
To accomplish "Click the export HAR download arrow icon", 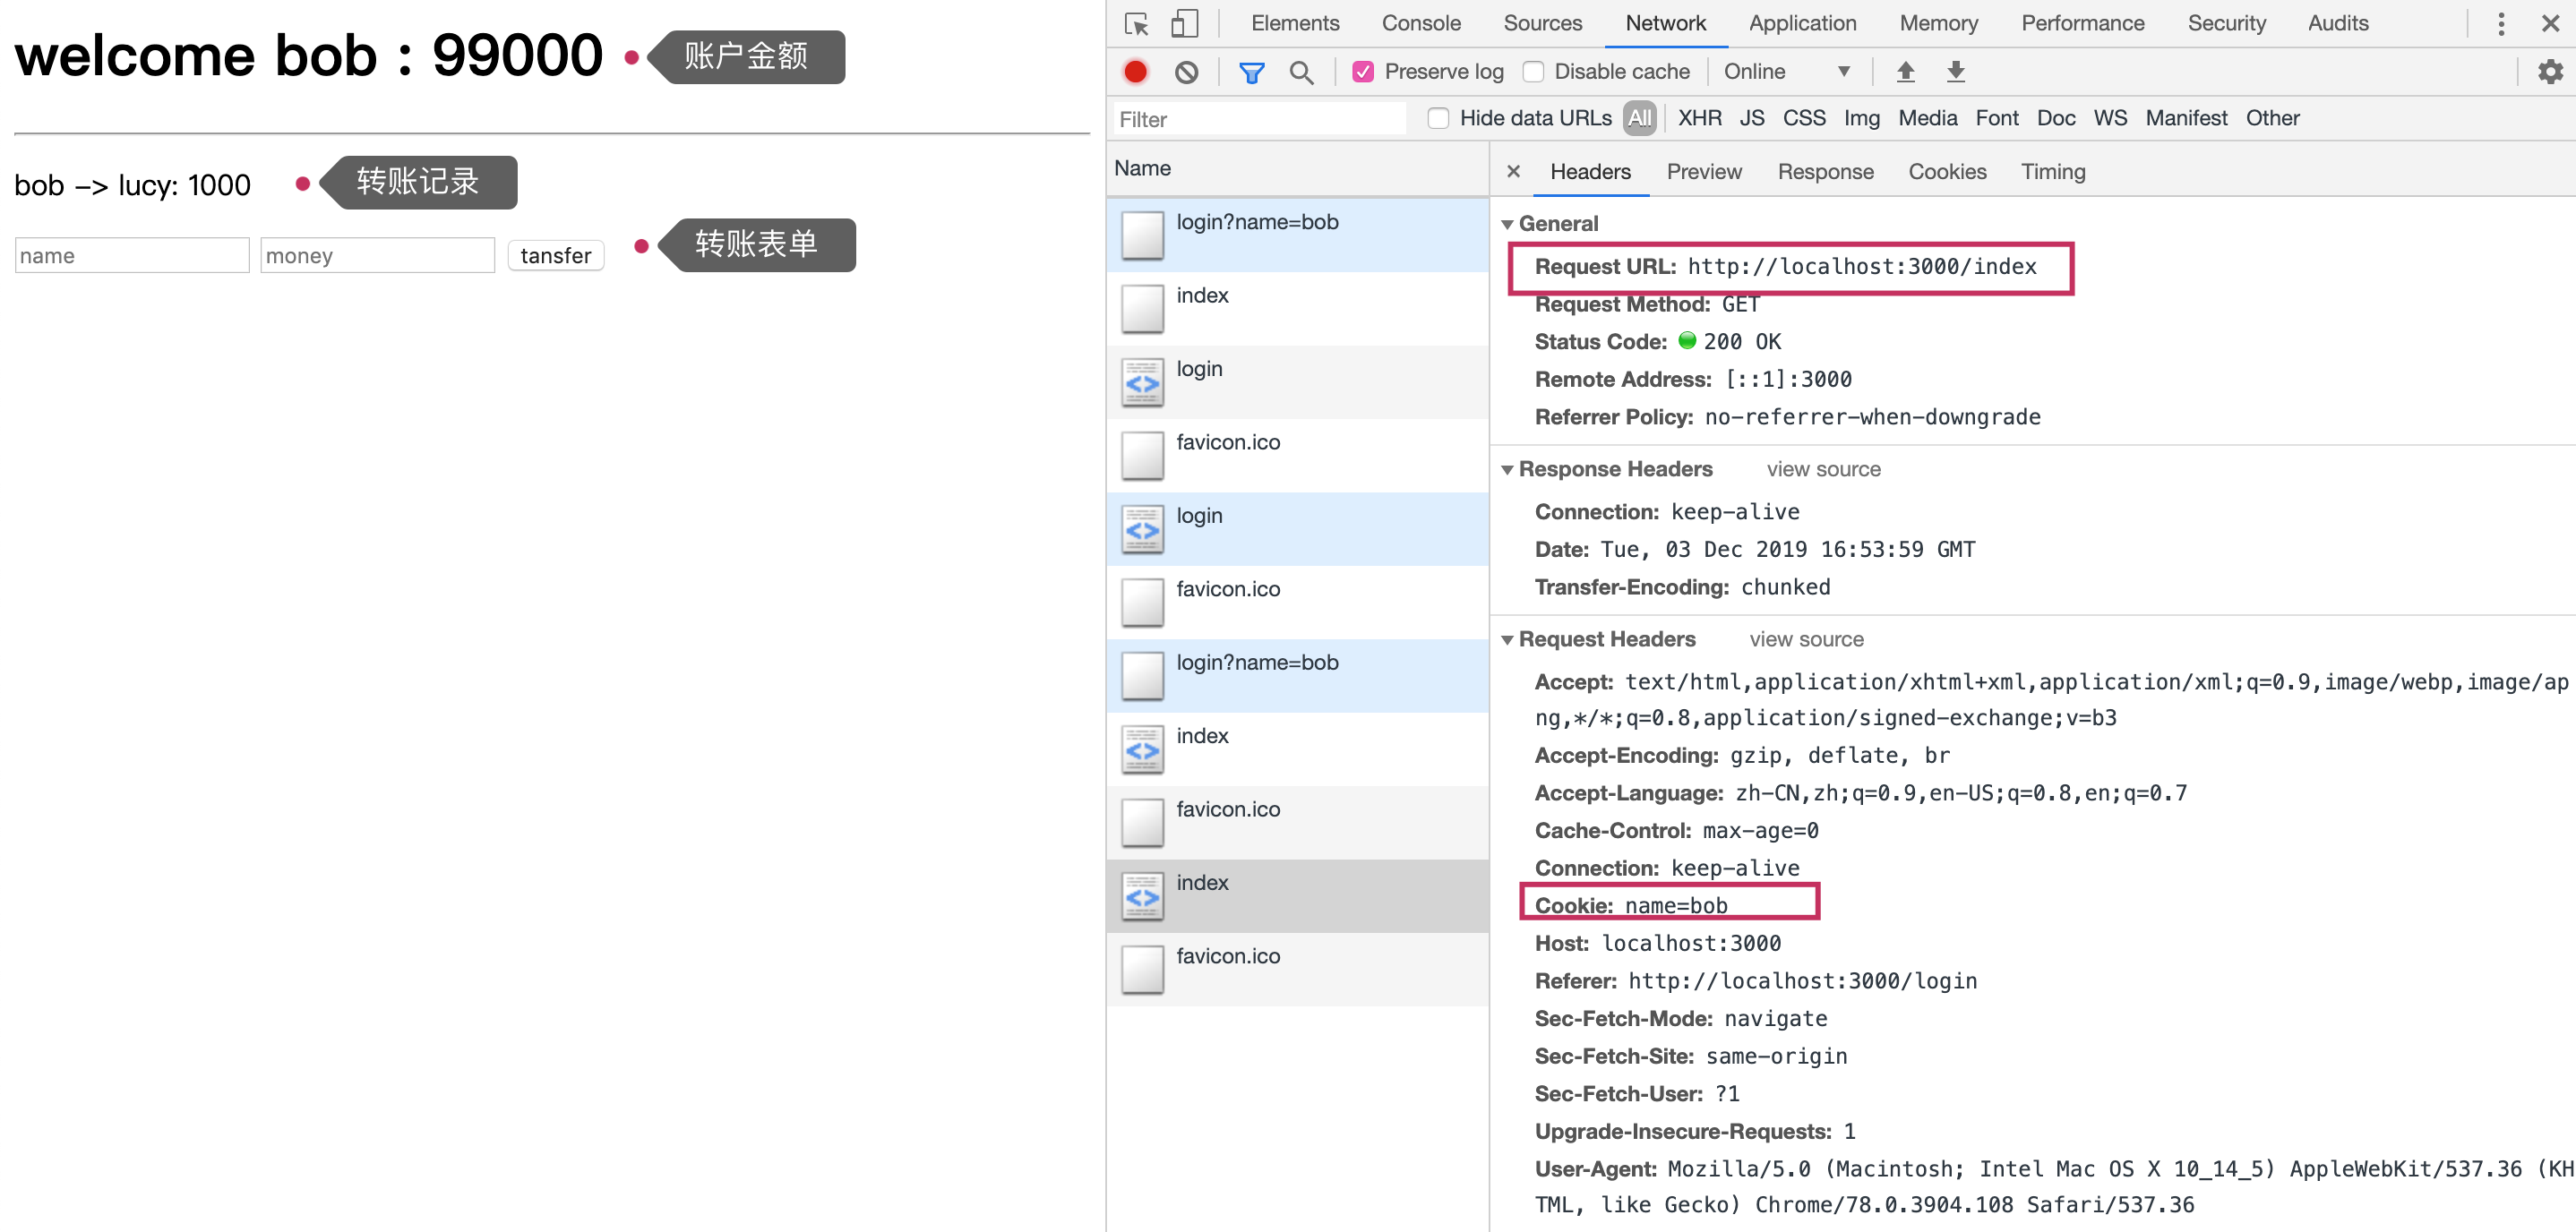I will 1955,72.
